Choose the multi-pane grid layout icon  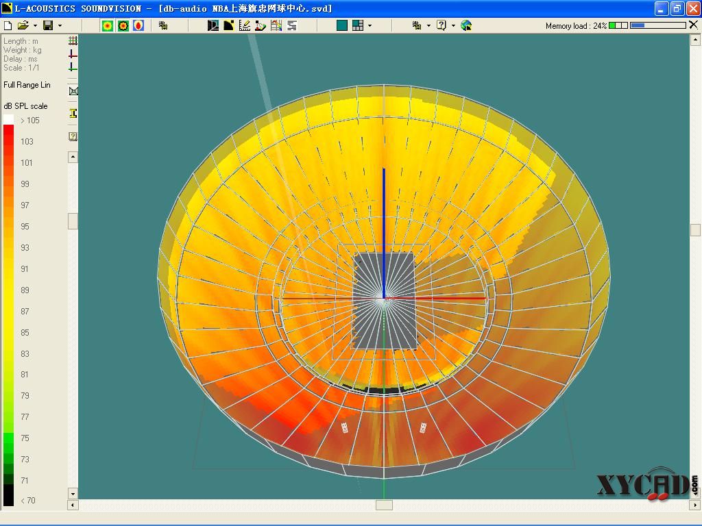point(358,25)
